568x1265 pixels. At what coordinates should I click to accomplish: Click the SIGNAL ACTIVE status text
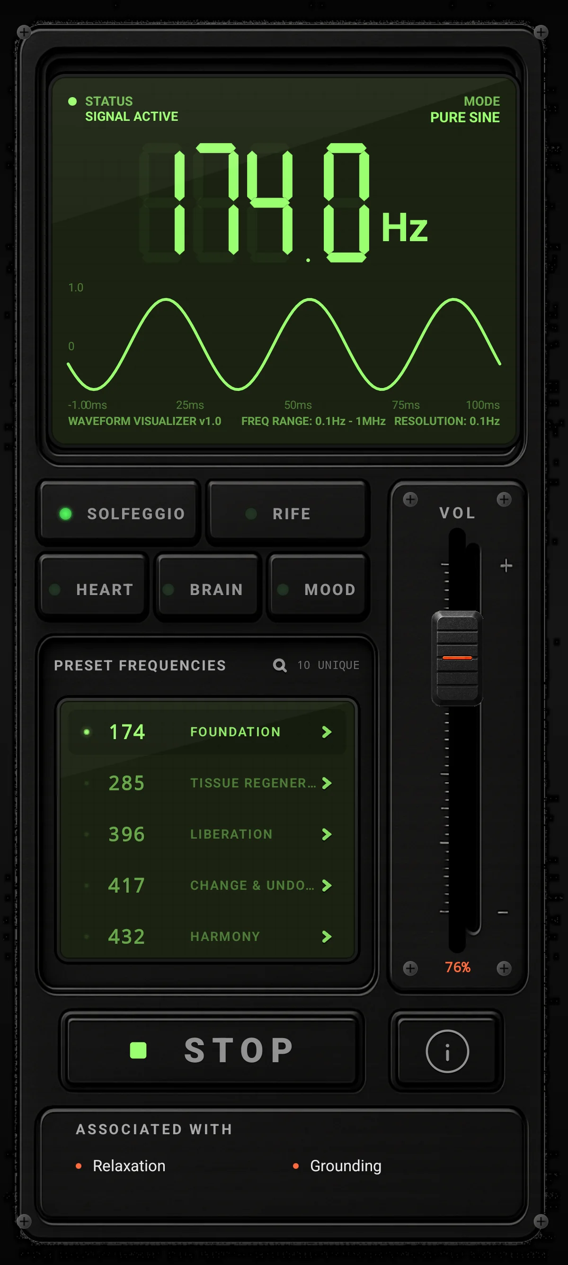(132, 117)
